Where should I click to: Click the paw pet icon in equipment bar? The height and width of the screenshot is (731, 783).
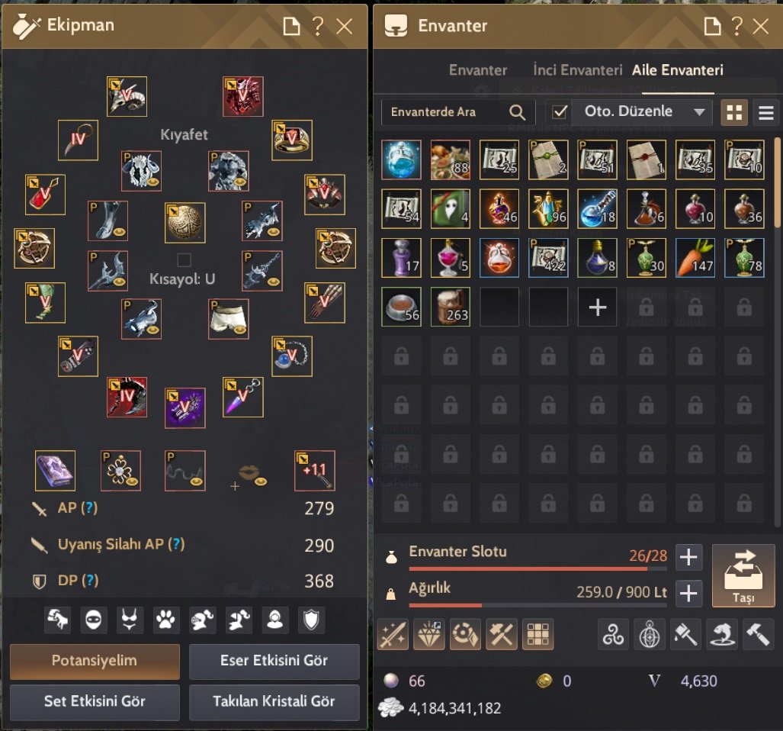pos(165,620)
